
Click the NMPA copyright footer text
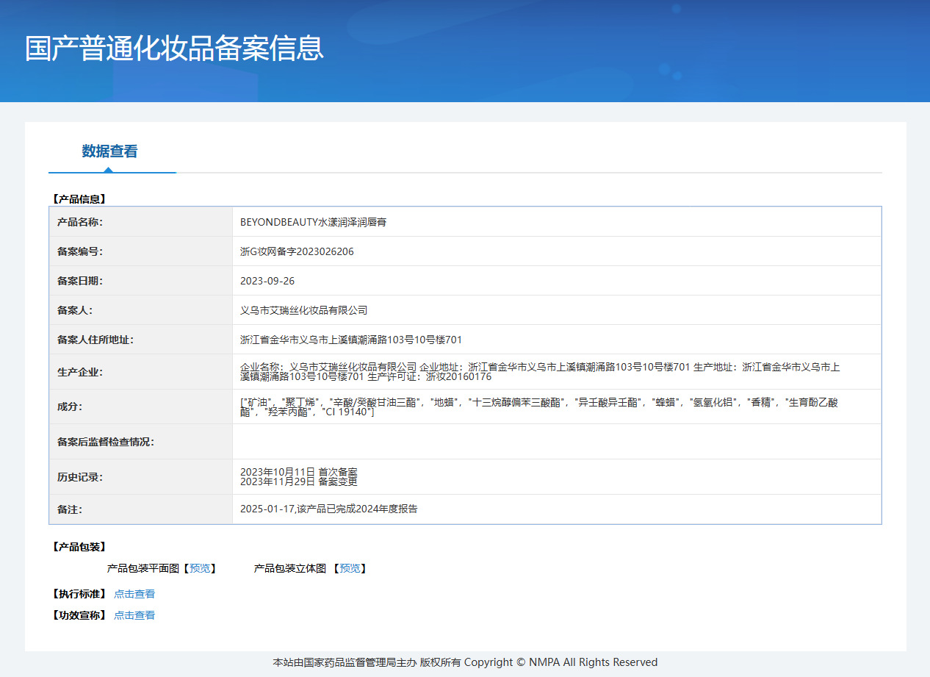(465, 662)
